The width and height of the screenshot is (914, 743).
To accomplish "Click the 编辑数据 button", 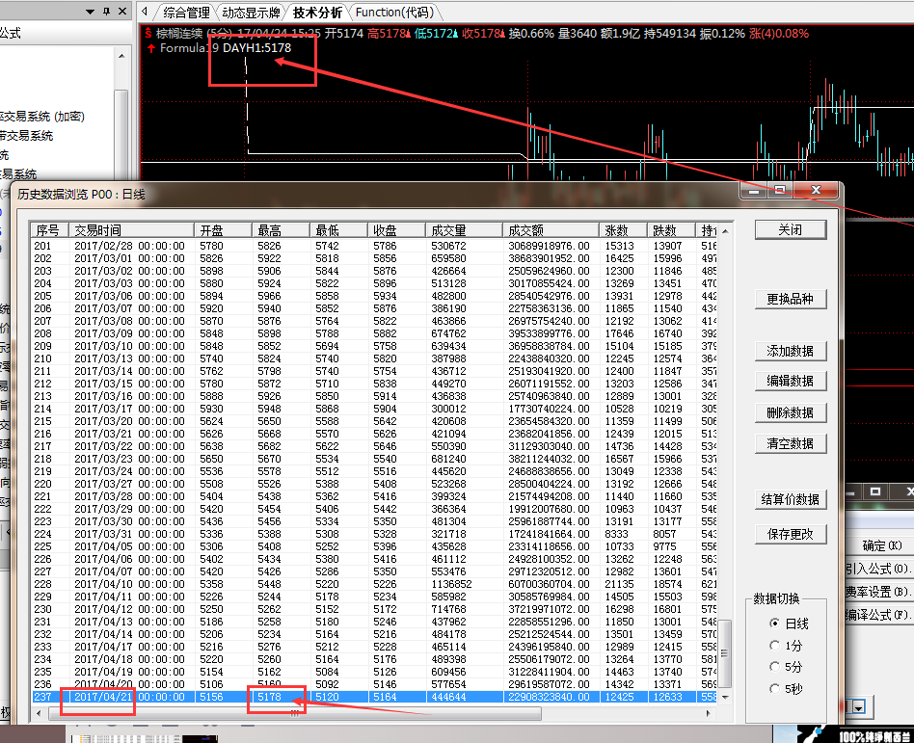I will tap(790, 381).
